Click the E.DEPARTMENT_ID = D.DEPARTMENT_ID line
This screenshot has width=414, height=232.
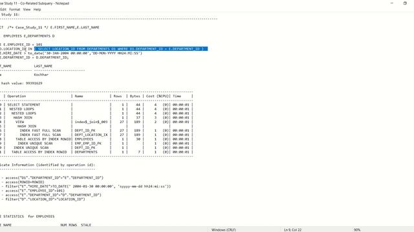(34, 57)
